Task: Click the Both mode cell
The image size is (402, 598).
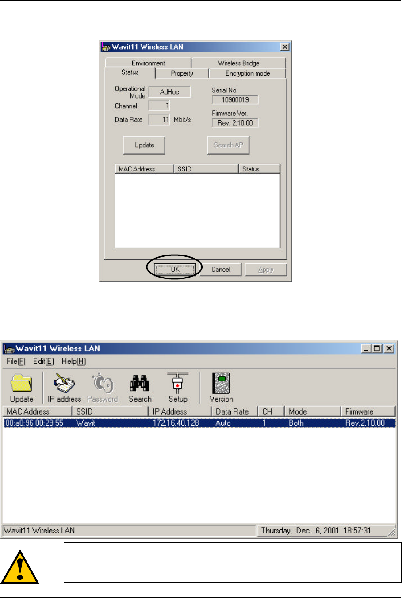Action: click(296, 423)
